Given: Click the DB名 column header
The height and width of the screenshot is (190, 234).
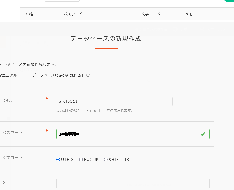Looking at the screenshot, I should coord(29,14).
